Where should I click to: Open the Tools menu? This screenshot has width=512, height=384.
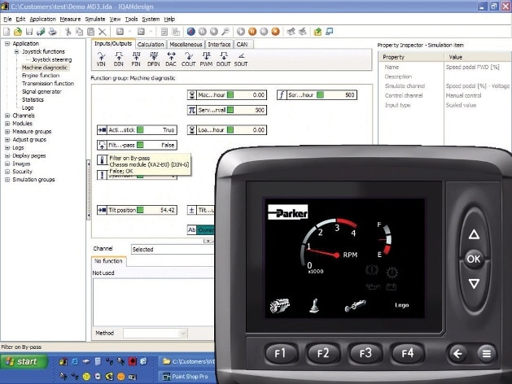click(x=131, y=19)
